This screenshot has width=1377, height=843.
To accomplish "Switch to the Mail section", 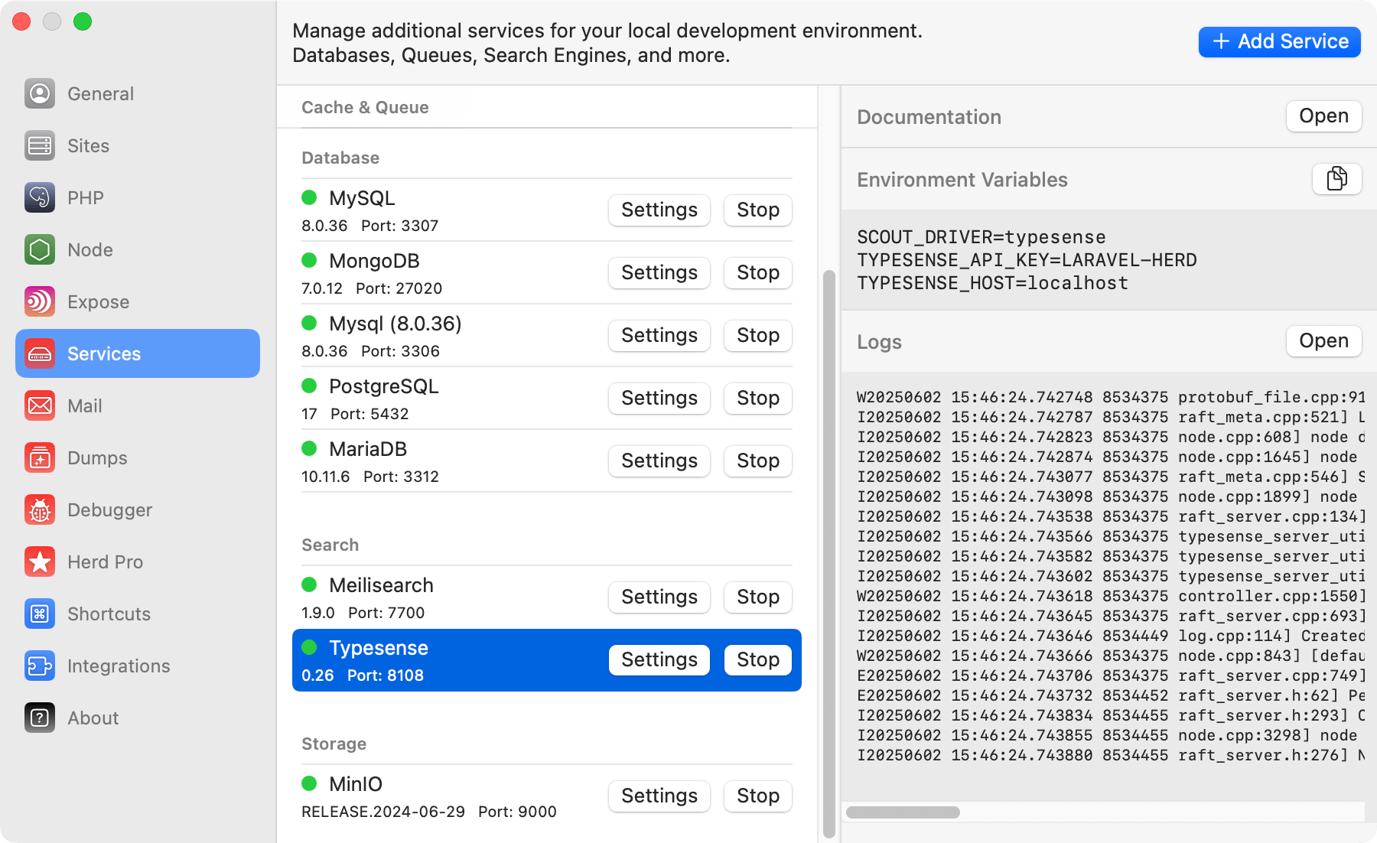I will pyautogui.click(x=84, y=405).
